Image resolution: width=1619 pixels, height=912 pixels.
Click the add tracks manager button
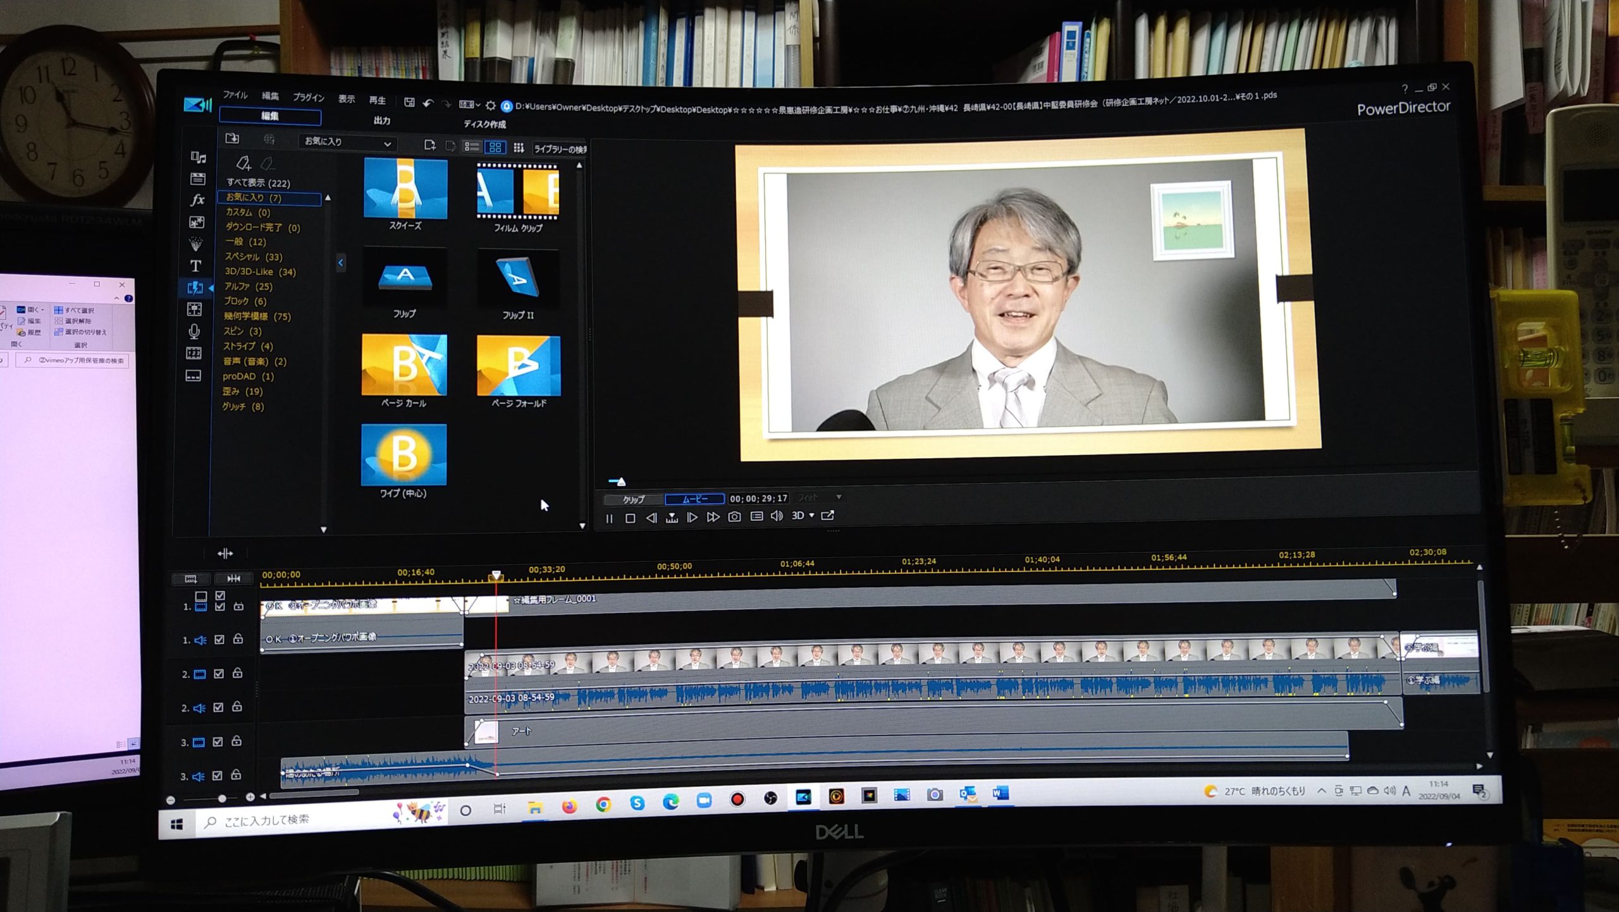click(191, 578)
